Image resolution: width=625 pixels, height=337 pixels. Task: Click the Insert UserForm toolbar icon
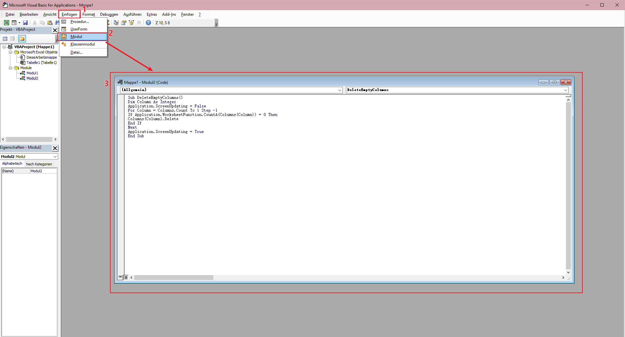click(x=14, y=23)
